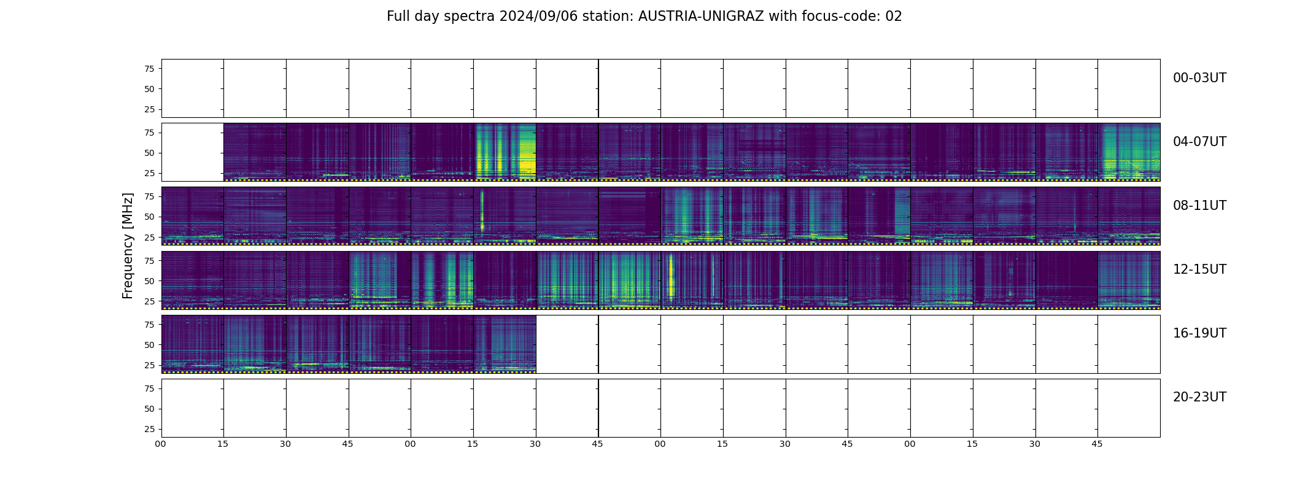Click the 75 tick of the 12-15UT row
Image resolution: width=1289 pixels, height=491 pixels.
click(x=149, y=260)
